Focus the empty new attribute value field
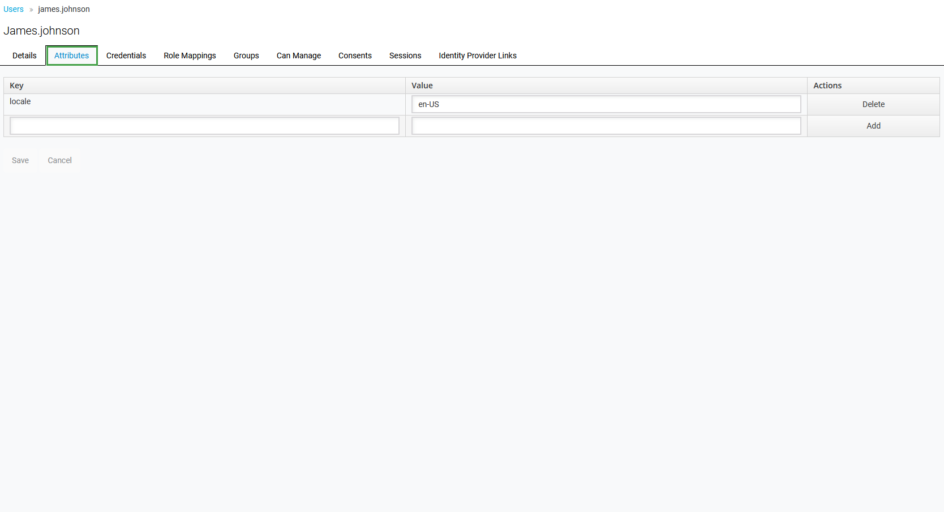944x512 pixels. [x=606, y=126]
